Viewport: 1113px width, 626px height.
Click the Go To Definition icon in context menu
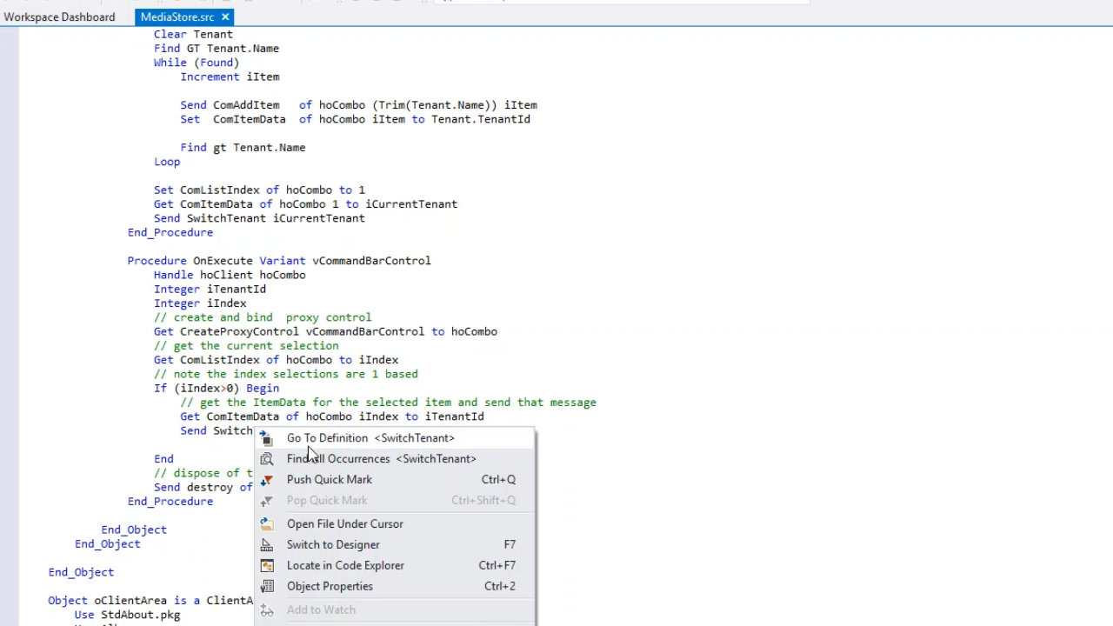click(x=267, y=438)
